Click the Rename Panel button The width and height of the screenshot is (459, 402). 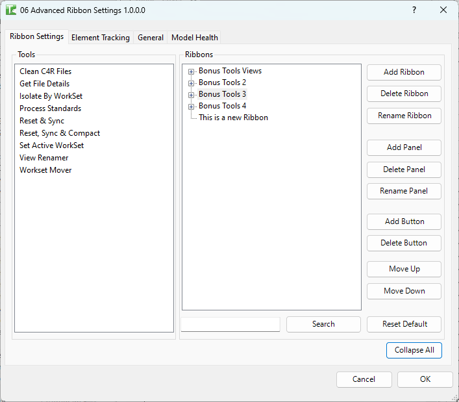point(404,191)
